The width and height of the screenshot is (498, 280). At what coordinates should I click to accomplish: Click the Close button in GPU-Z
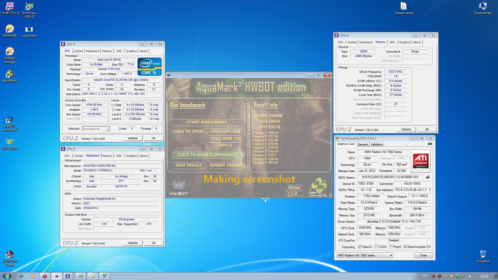pyautogui.click(x=423, y=255)
